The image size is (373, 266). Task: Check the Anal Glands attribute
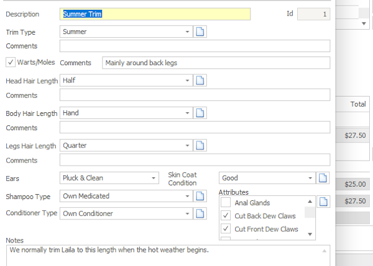(226, 203)
